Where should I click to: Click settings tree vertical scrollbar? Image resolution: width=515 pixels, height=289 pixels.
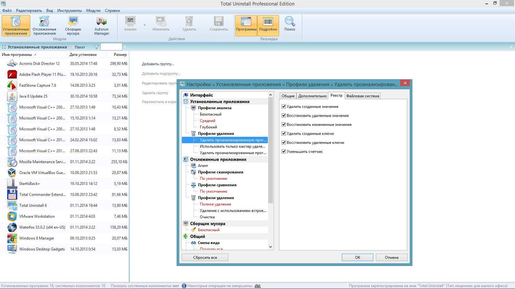270,151
